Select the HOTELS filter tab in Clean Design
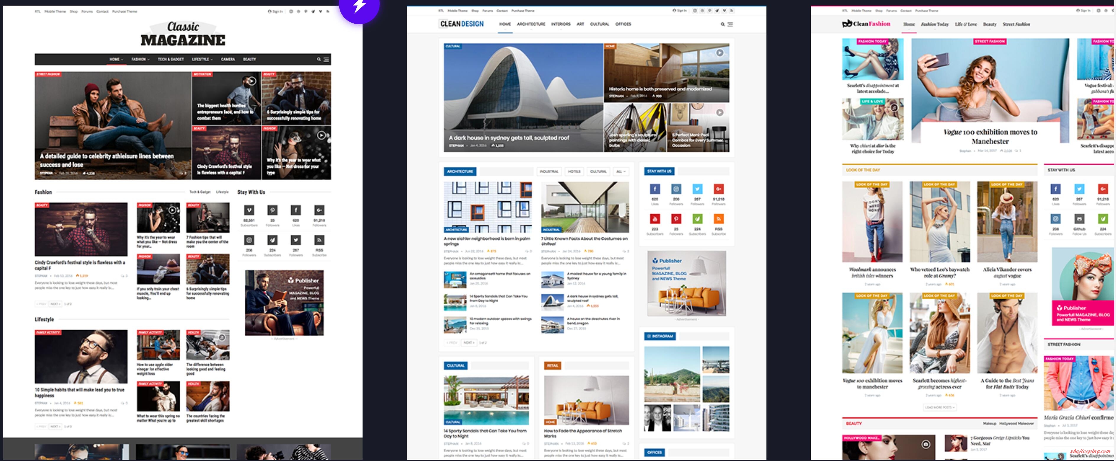The height and width of the screenshot is (461, 1116). pos(574,172)
